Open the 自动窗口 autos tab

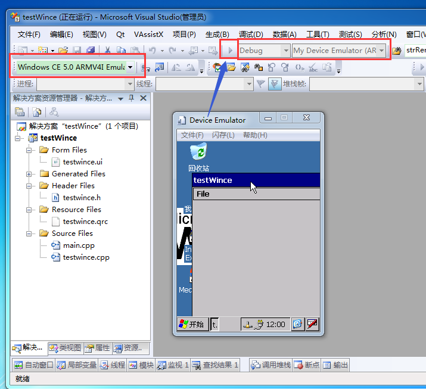(34, 365)
